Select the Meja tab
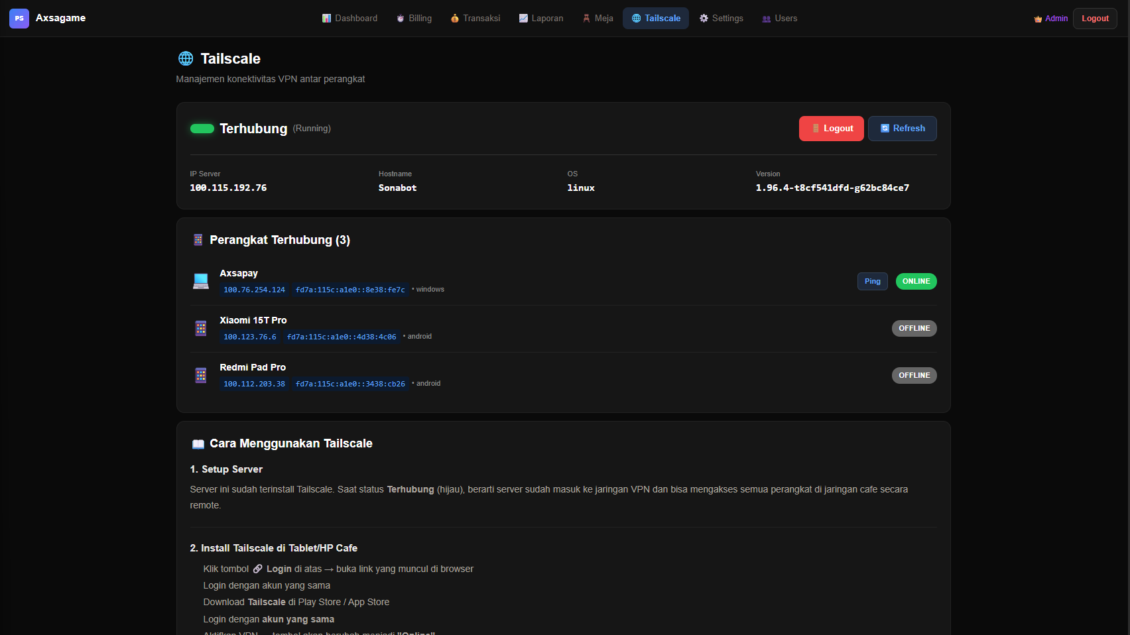This screenshot has width=1130, height=635. [x=597, y=19]
